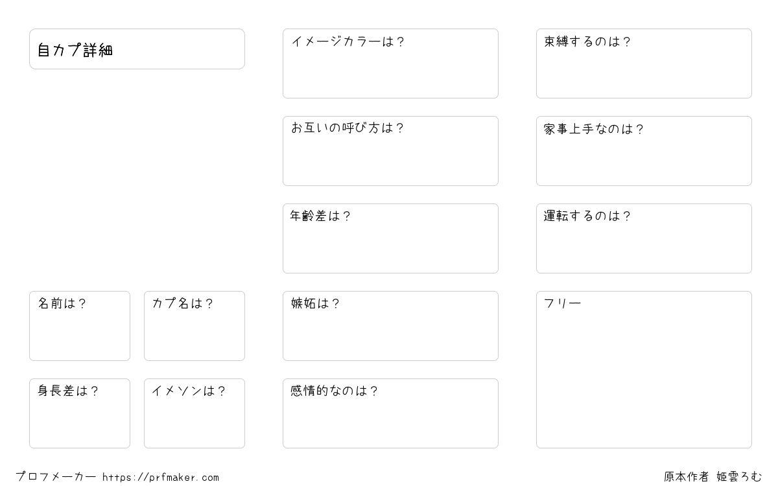This screenshot has width=778, height=486.
Task: Select the 感情的なのは？ box
Action: click(x=390, y=413)
